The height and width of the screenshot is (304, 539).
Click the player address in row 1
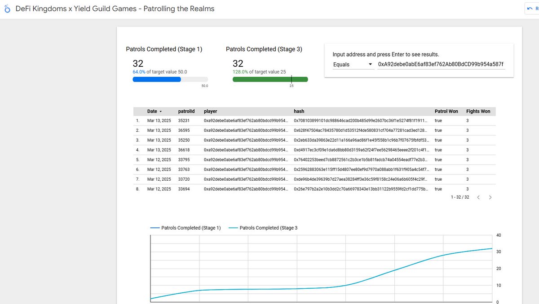(x=246, y=121)
